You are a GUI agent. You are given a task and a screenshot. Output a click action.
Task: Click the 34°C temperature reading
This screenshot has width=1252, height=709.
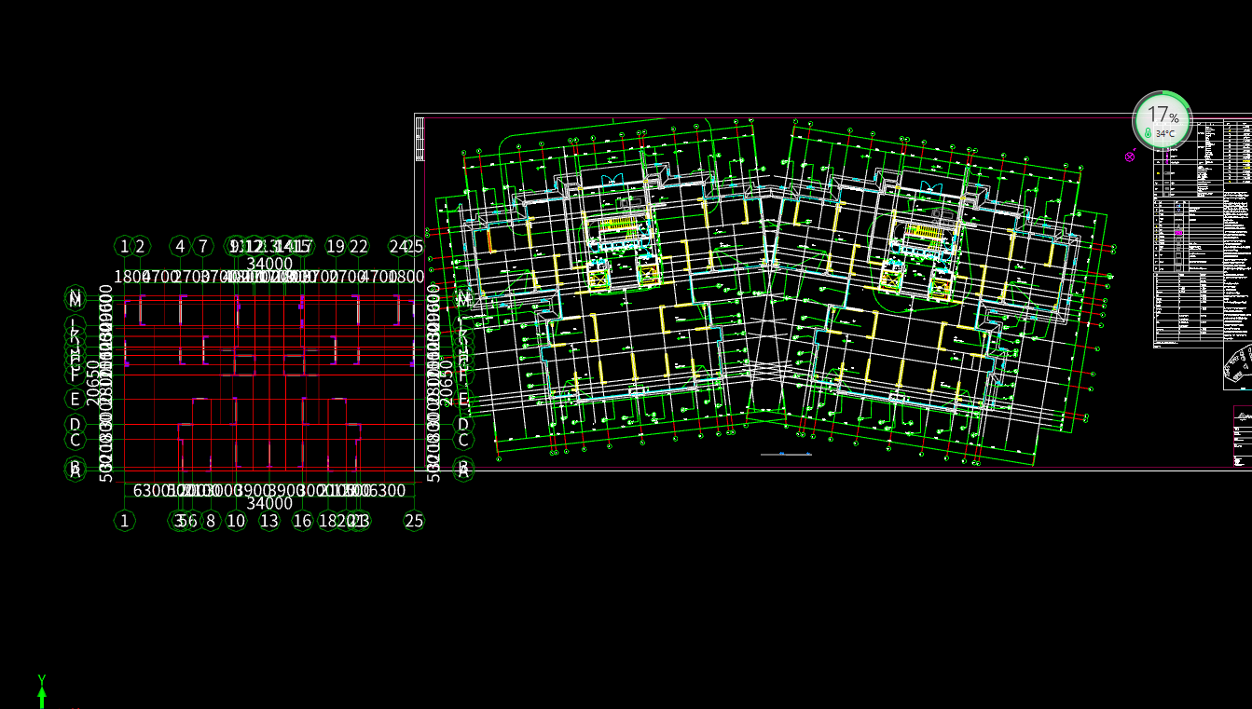coord(1165,134)
